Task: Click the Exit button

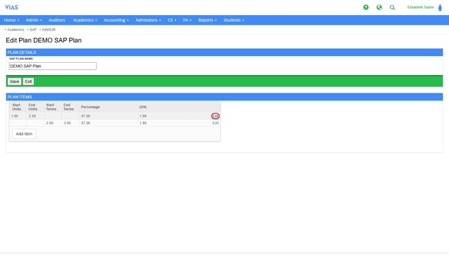Action: [x=29, y=82]
